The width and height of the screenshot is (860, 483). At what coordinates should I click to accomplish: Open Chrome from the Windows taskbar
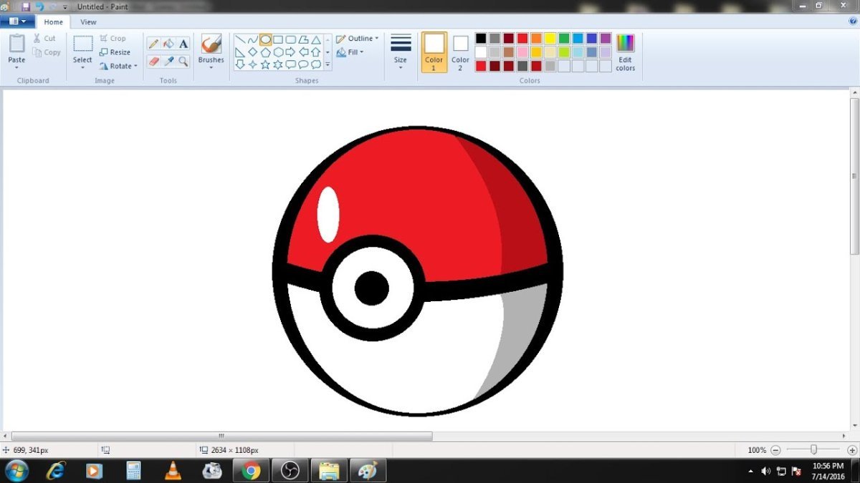250,470
